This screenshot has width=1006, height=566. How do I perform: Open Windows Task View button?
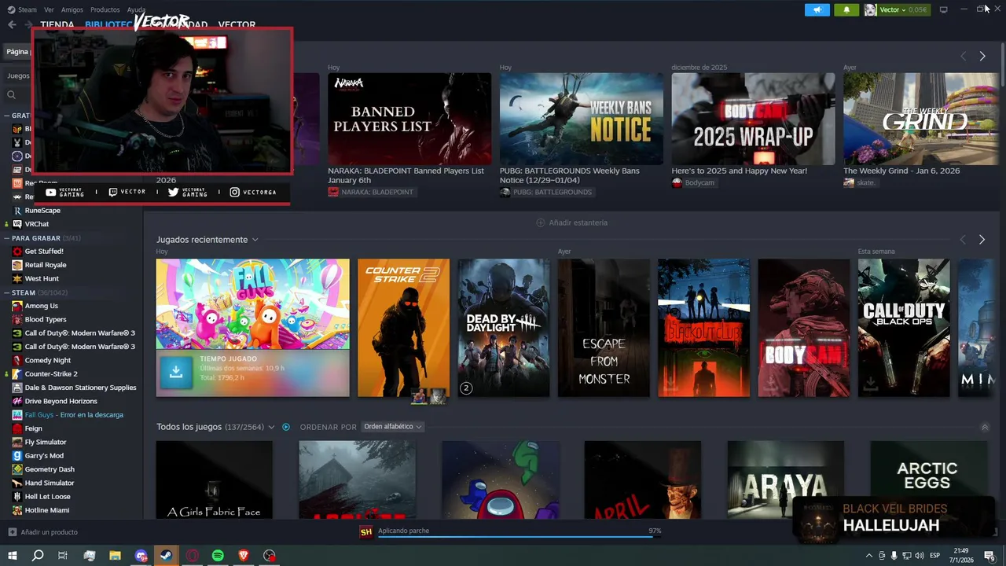[x=64, y=556]
